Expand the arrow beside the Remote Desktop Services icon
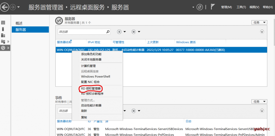Screen dimensions: 275x136 8,48
